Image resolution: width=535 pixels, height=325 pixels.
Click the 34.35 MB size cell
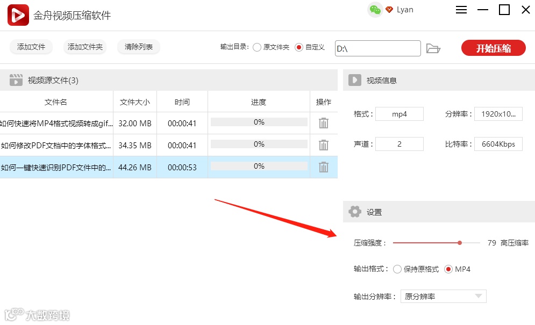[x=135, y=145]
